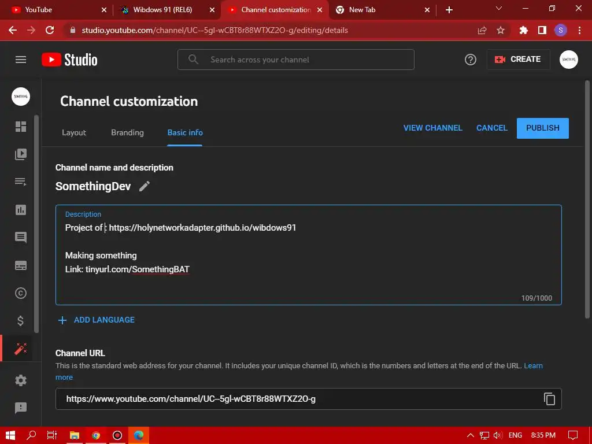The height and width of the screenshot is (444, 592).
Task: Open Windows taskbar search
Action: (31, 435)
